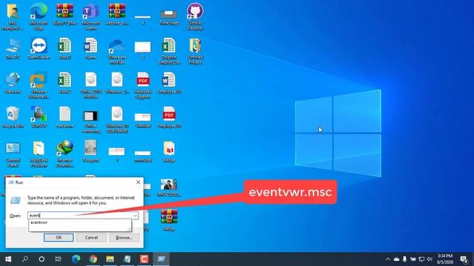Launch Edge from the taskbar

click(x=76, y=259)
